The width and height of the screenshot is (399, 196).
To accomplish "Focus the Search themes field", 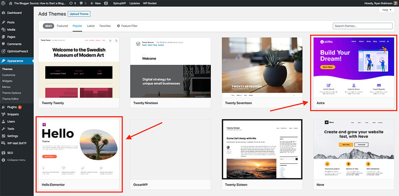I will point(362,26).
